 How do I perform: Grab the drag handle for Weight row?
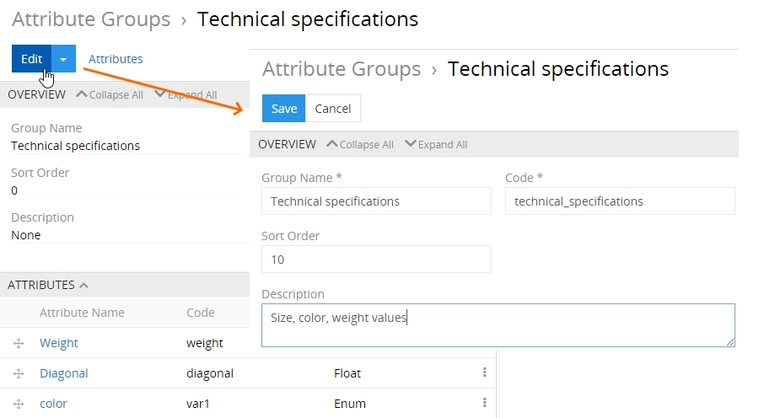click(19, 343)
